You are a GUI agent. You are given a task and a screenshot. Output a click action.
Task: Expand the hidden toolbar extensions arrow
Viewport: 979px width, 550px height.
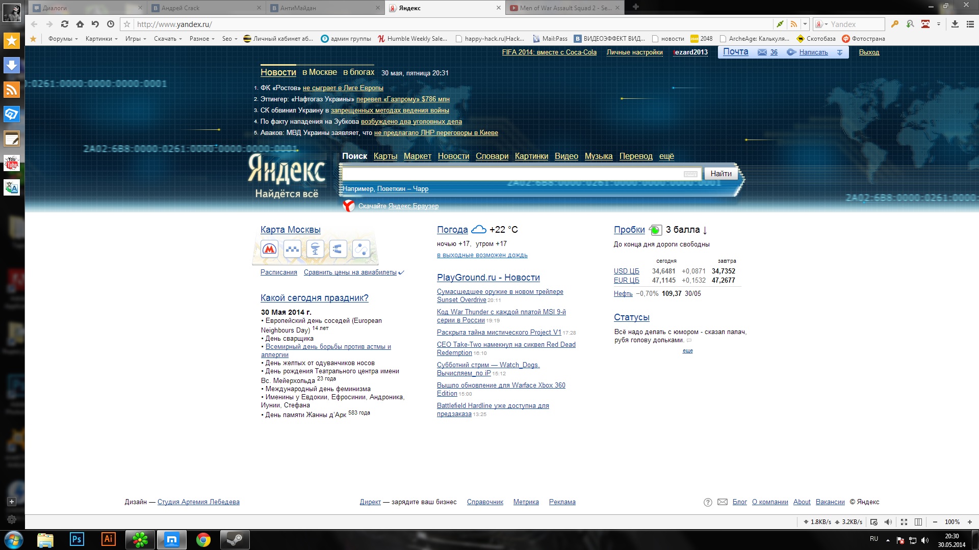coord(939,24)
